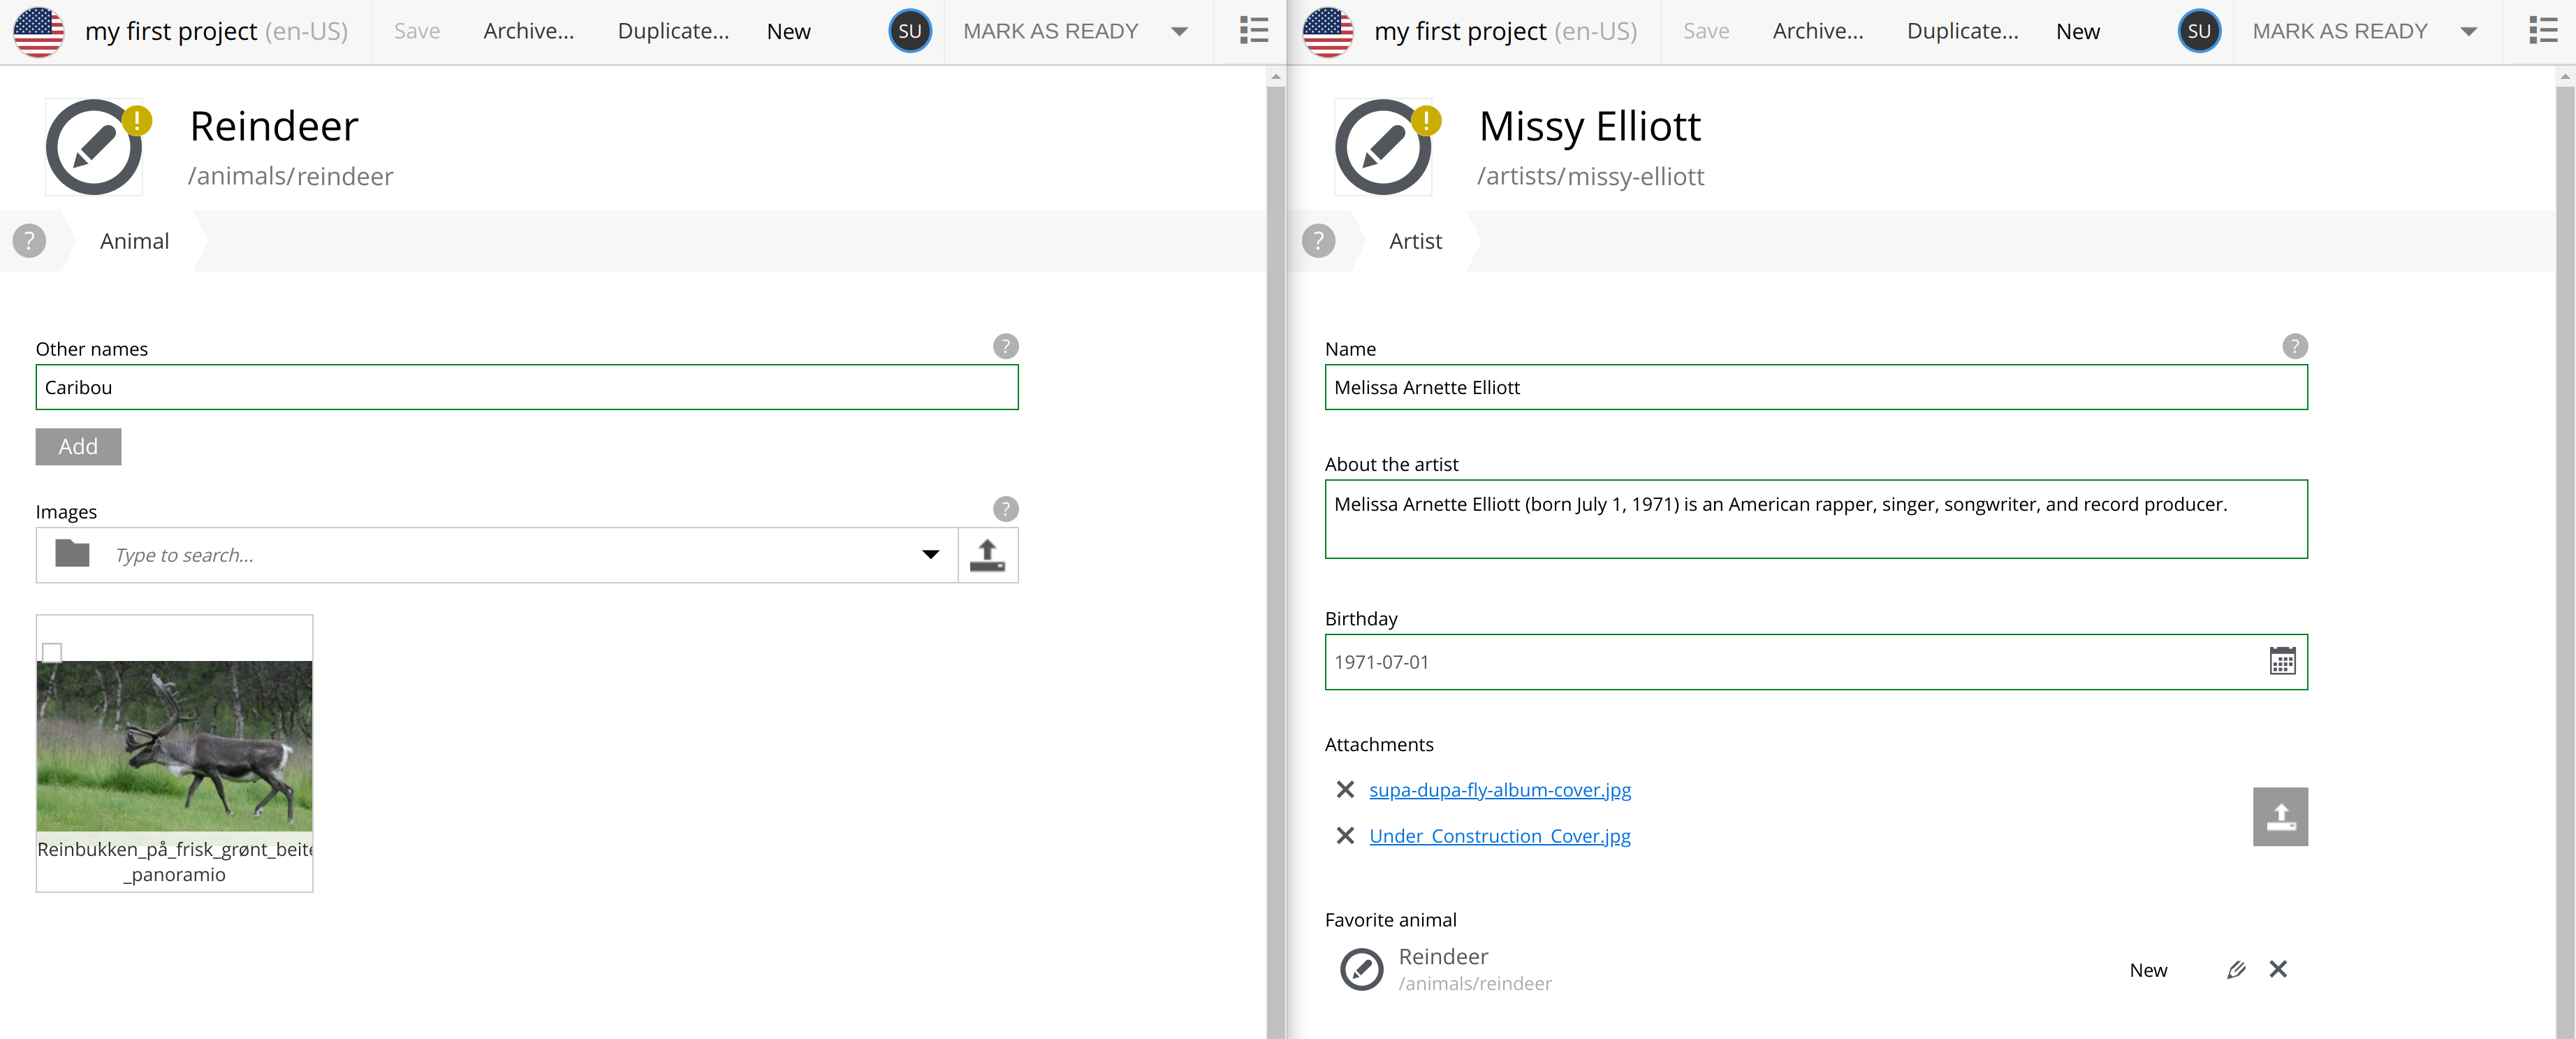2576x1039 pixels.
Task: Click the US flag icon in Missy Elliott pane
Action: coord(1328,31)
